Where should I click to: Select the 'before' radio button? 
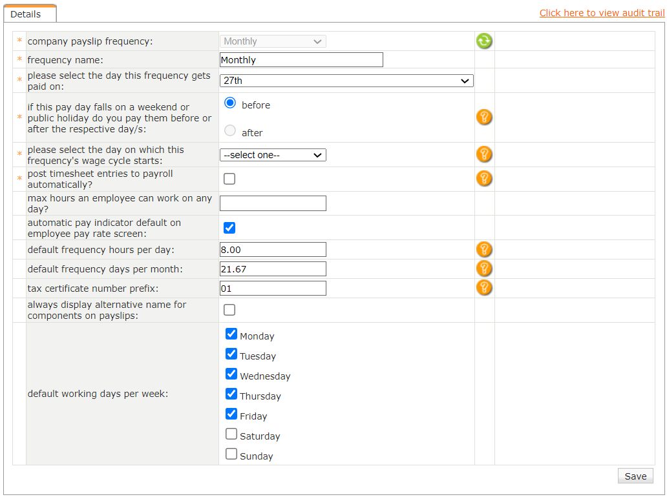[230, 103]
